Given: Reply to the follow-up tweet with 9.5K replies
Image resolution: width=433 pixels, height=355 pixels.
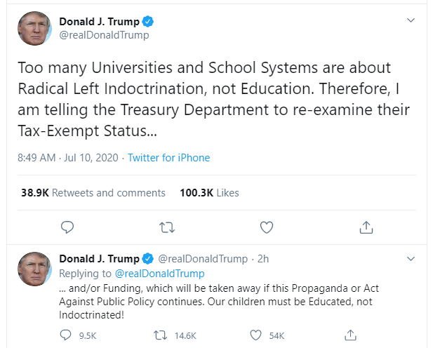Looking at the screenshot, I should click(67, 335).
